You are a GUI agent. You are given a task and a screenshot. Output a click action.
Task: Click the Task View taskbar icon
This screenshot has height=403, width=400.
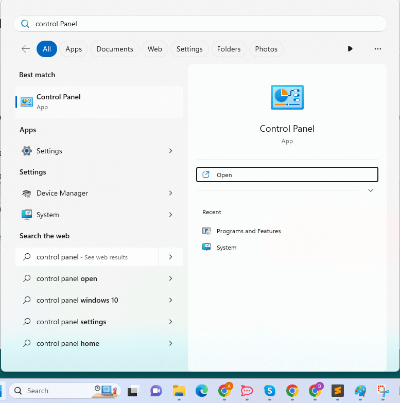point(134,391)
